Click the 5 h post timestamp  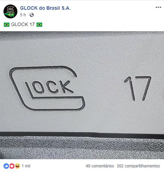tap(23, 15)
